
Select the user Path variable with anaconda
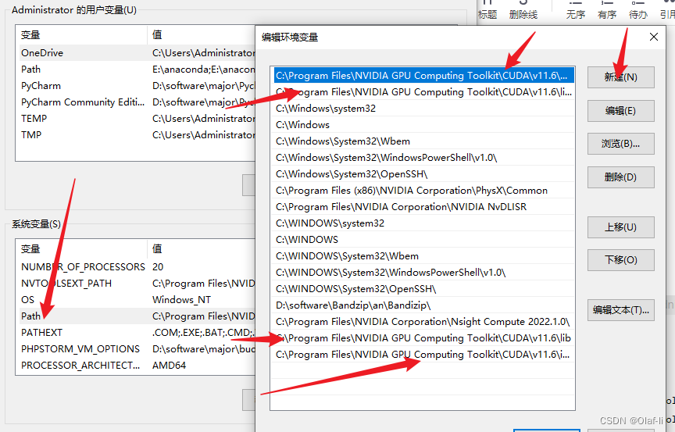tap(137, 70)
